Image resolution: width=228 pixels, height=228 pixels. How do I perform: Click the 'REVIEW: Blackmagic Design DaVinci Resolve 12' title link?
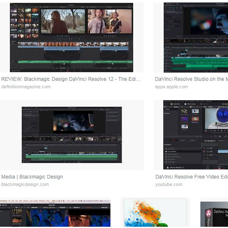tap(71, 79)
